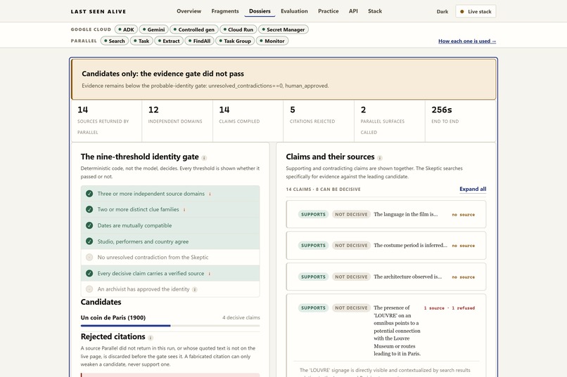Viewport: 567px width, 377px height.
Task: Click the Cloud Run chip
Action: click(x=238, y=29)
